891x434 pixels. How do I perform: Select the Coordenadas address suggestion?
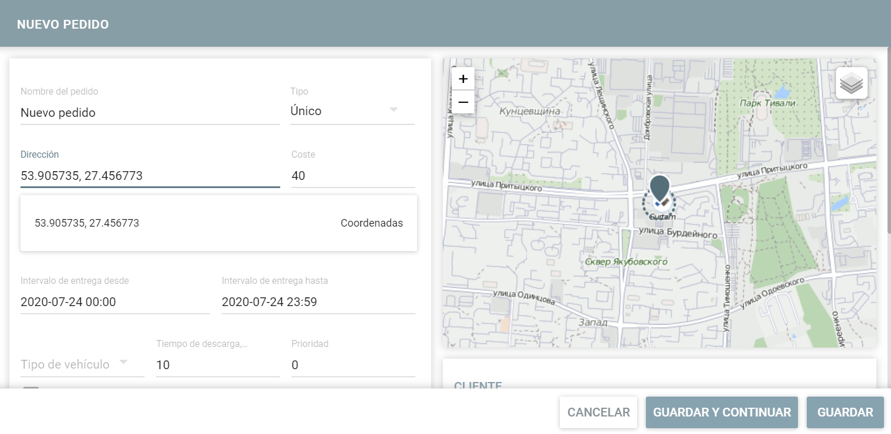pos(218,223)
